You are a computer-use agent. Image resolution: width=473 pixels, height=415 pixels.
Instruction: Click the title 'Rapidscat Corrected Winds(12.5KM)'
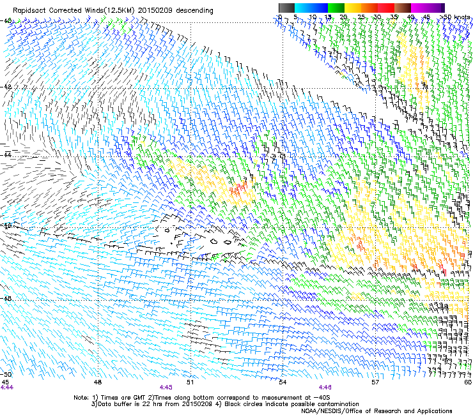click(x=74, y=11)
